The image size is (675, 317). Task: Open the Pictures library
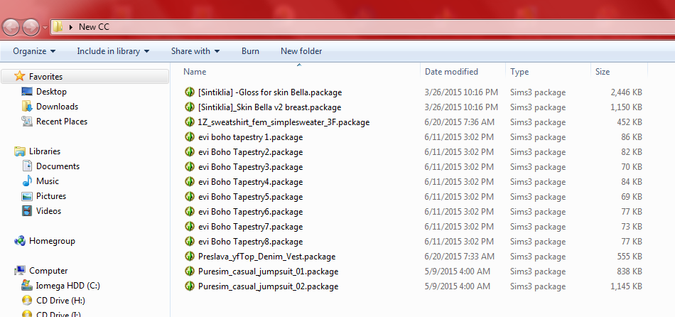tap(50, 196)
